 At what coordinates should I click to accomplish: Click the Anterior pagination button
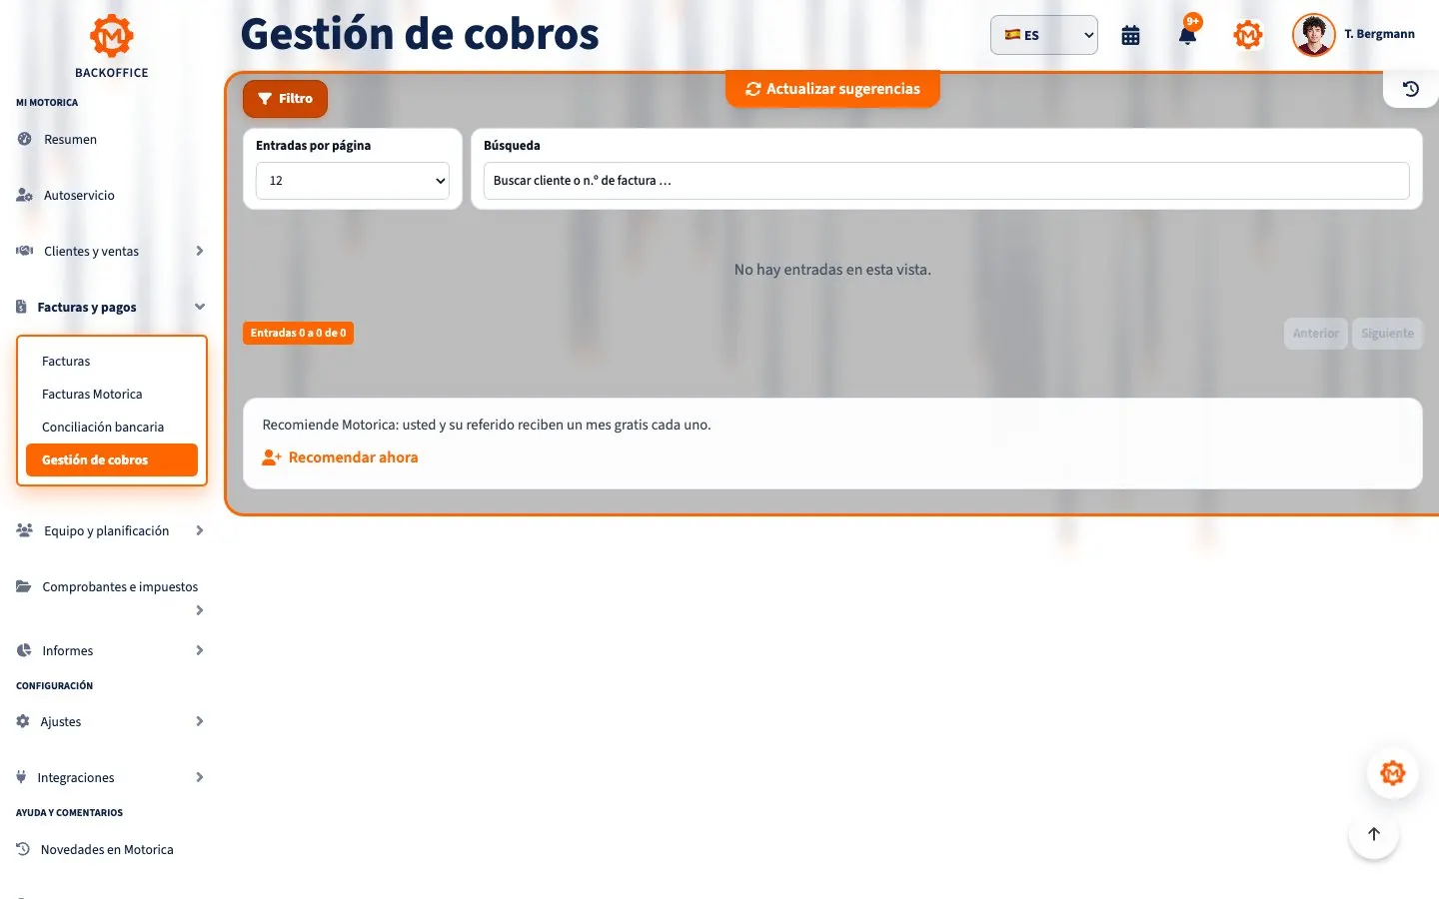pos(1315,334)
